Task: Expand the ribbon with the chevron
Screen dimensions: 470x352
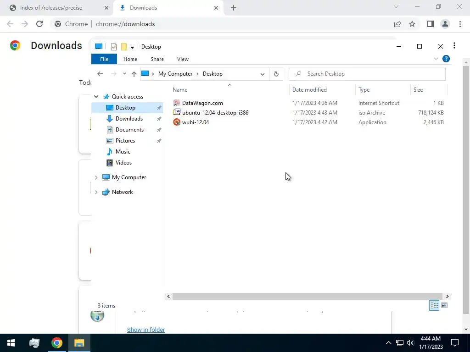Action: pos(436,59)
